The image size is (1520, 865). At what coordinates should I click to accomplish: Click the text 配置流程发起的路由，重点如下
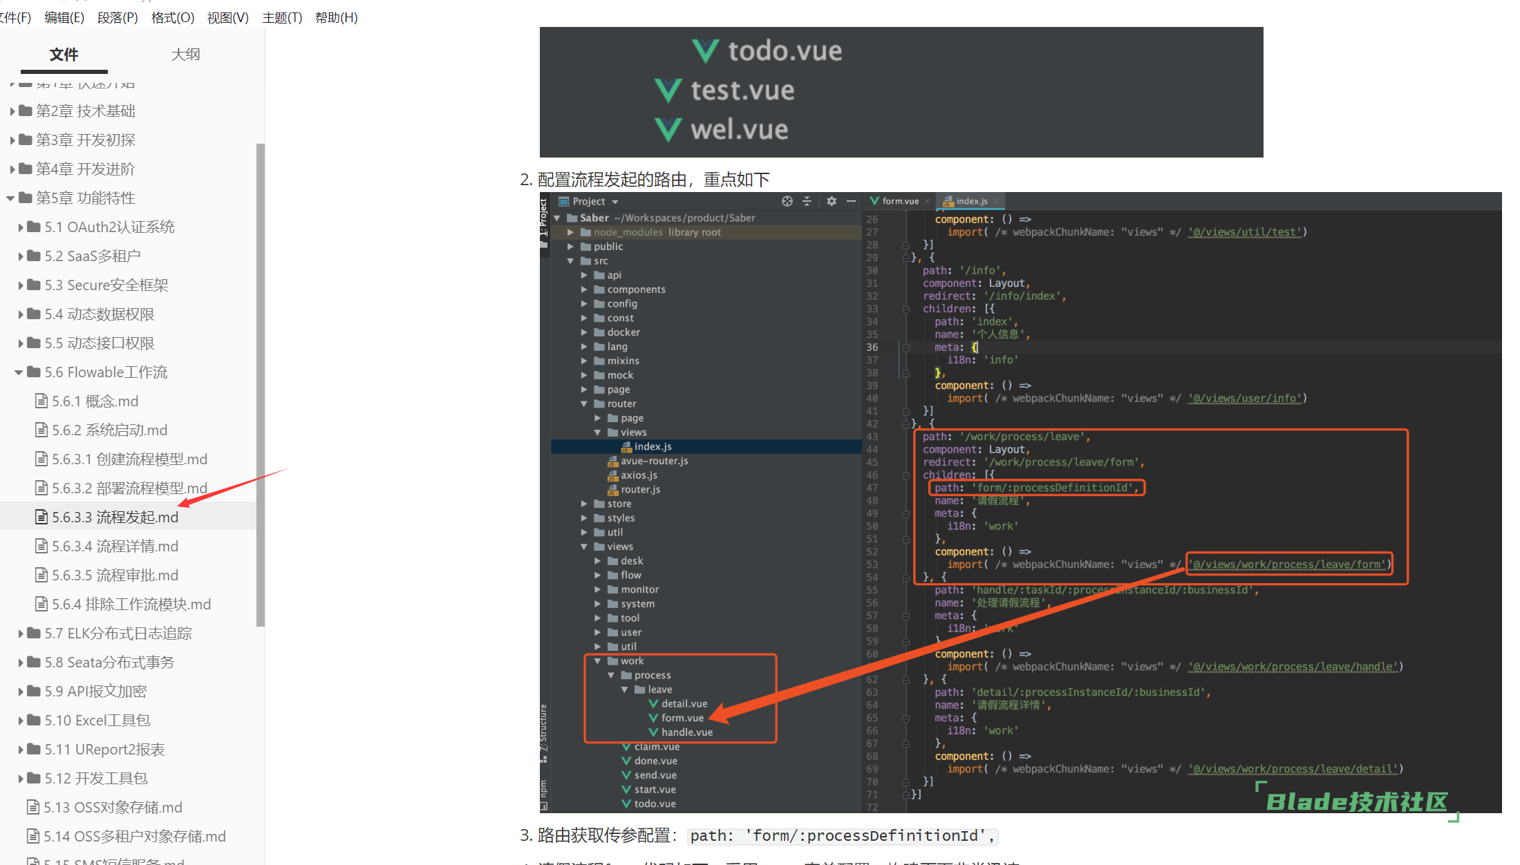[653, 180]
